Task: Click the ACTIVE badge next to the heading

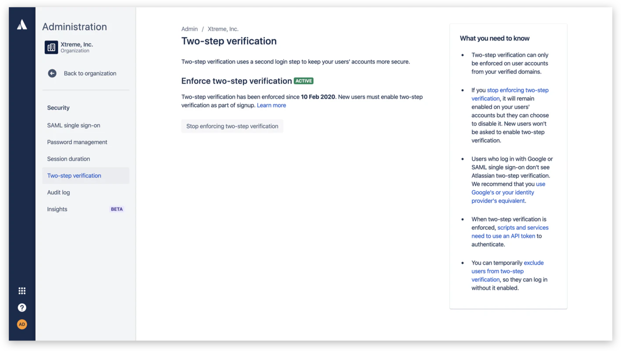Action: 304,81
